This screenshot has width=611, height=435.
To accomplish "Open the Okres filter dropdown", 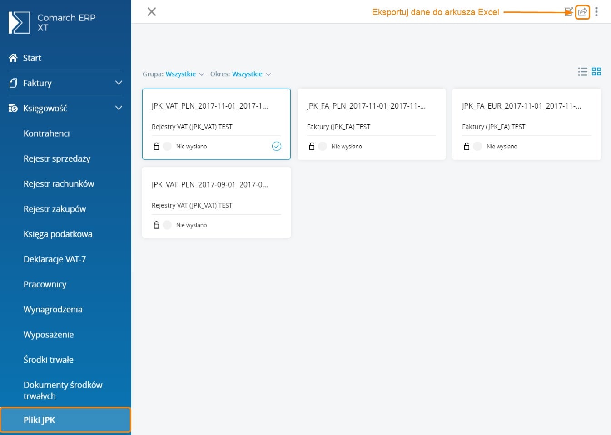I will (251, 74).
